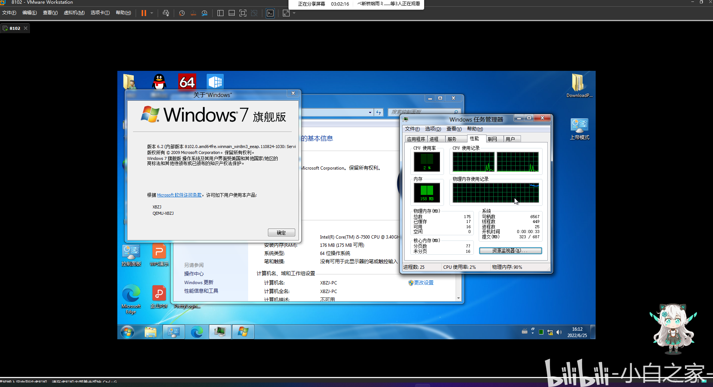Open the 编辑(E) menu in VMware
The image size is (713, 387).
point(30,13)
